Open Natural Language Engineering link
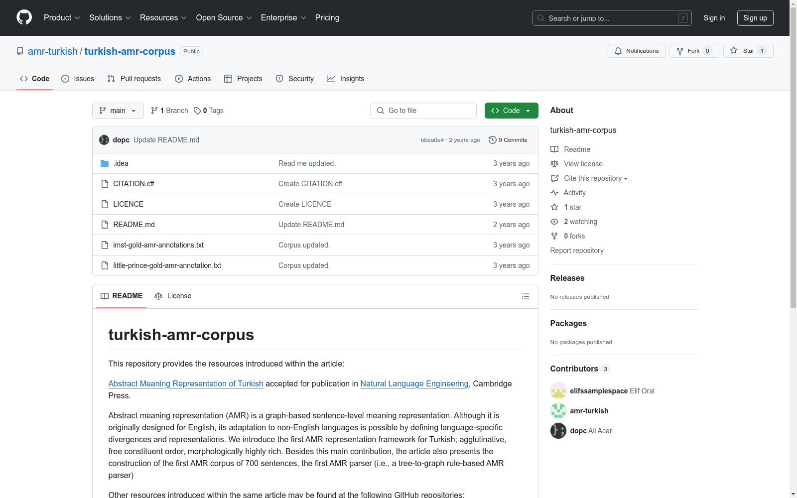The height and width of the screenshot is (498, 797). tap(414, 383)
